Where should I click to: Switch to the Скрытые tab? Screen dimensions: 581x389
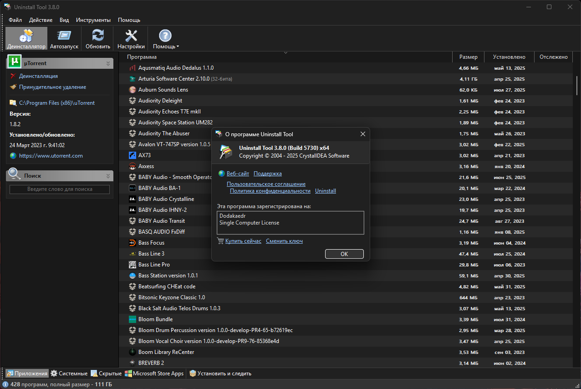pyautogui.click(x=107, y=374)
